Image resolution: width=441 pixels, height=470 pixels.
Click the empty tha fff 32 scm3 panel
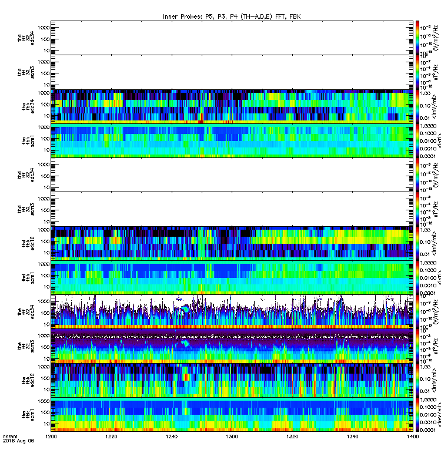click(232, 72)
